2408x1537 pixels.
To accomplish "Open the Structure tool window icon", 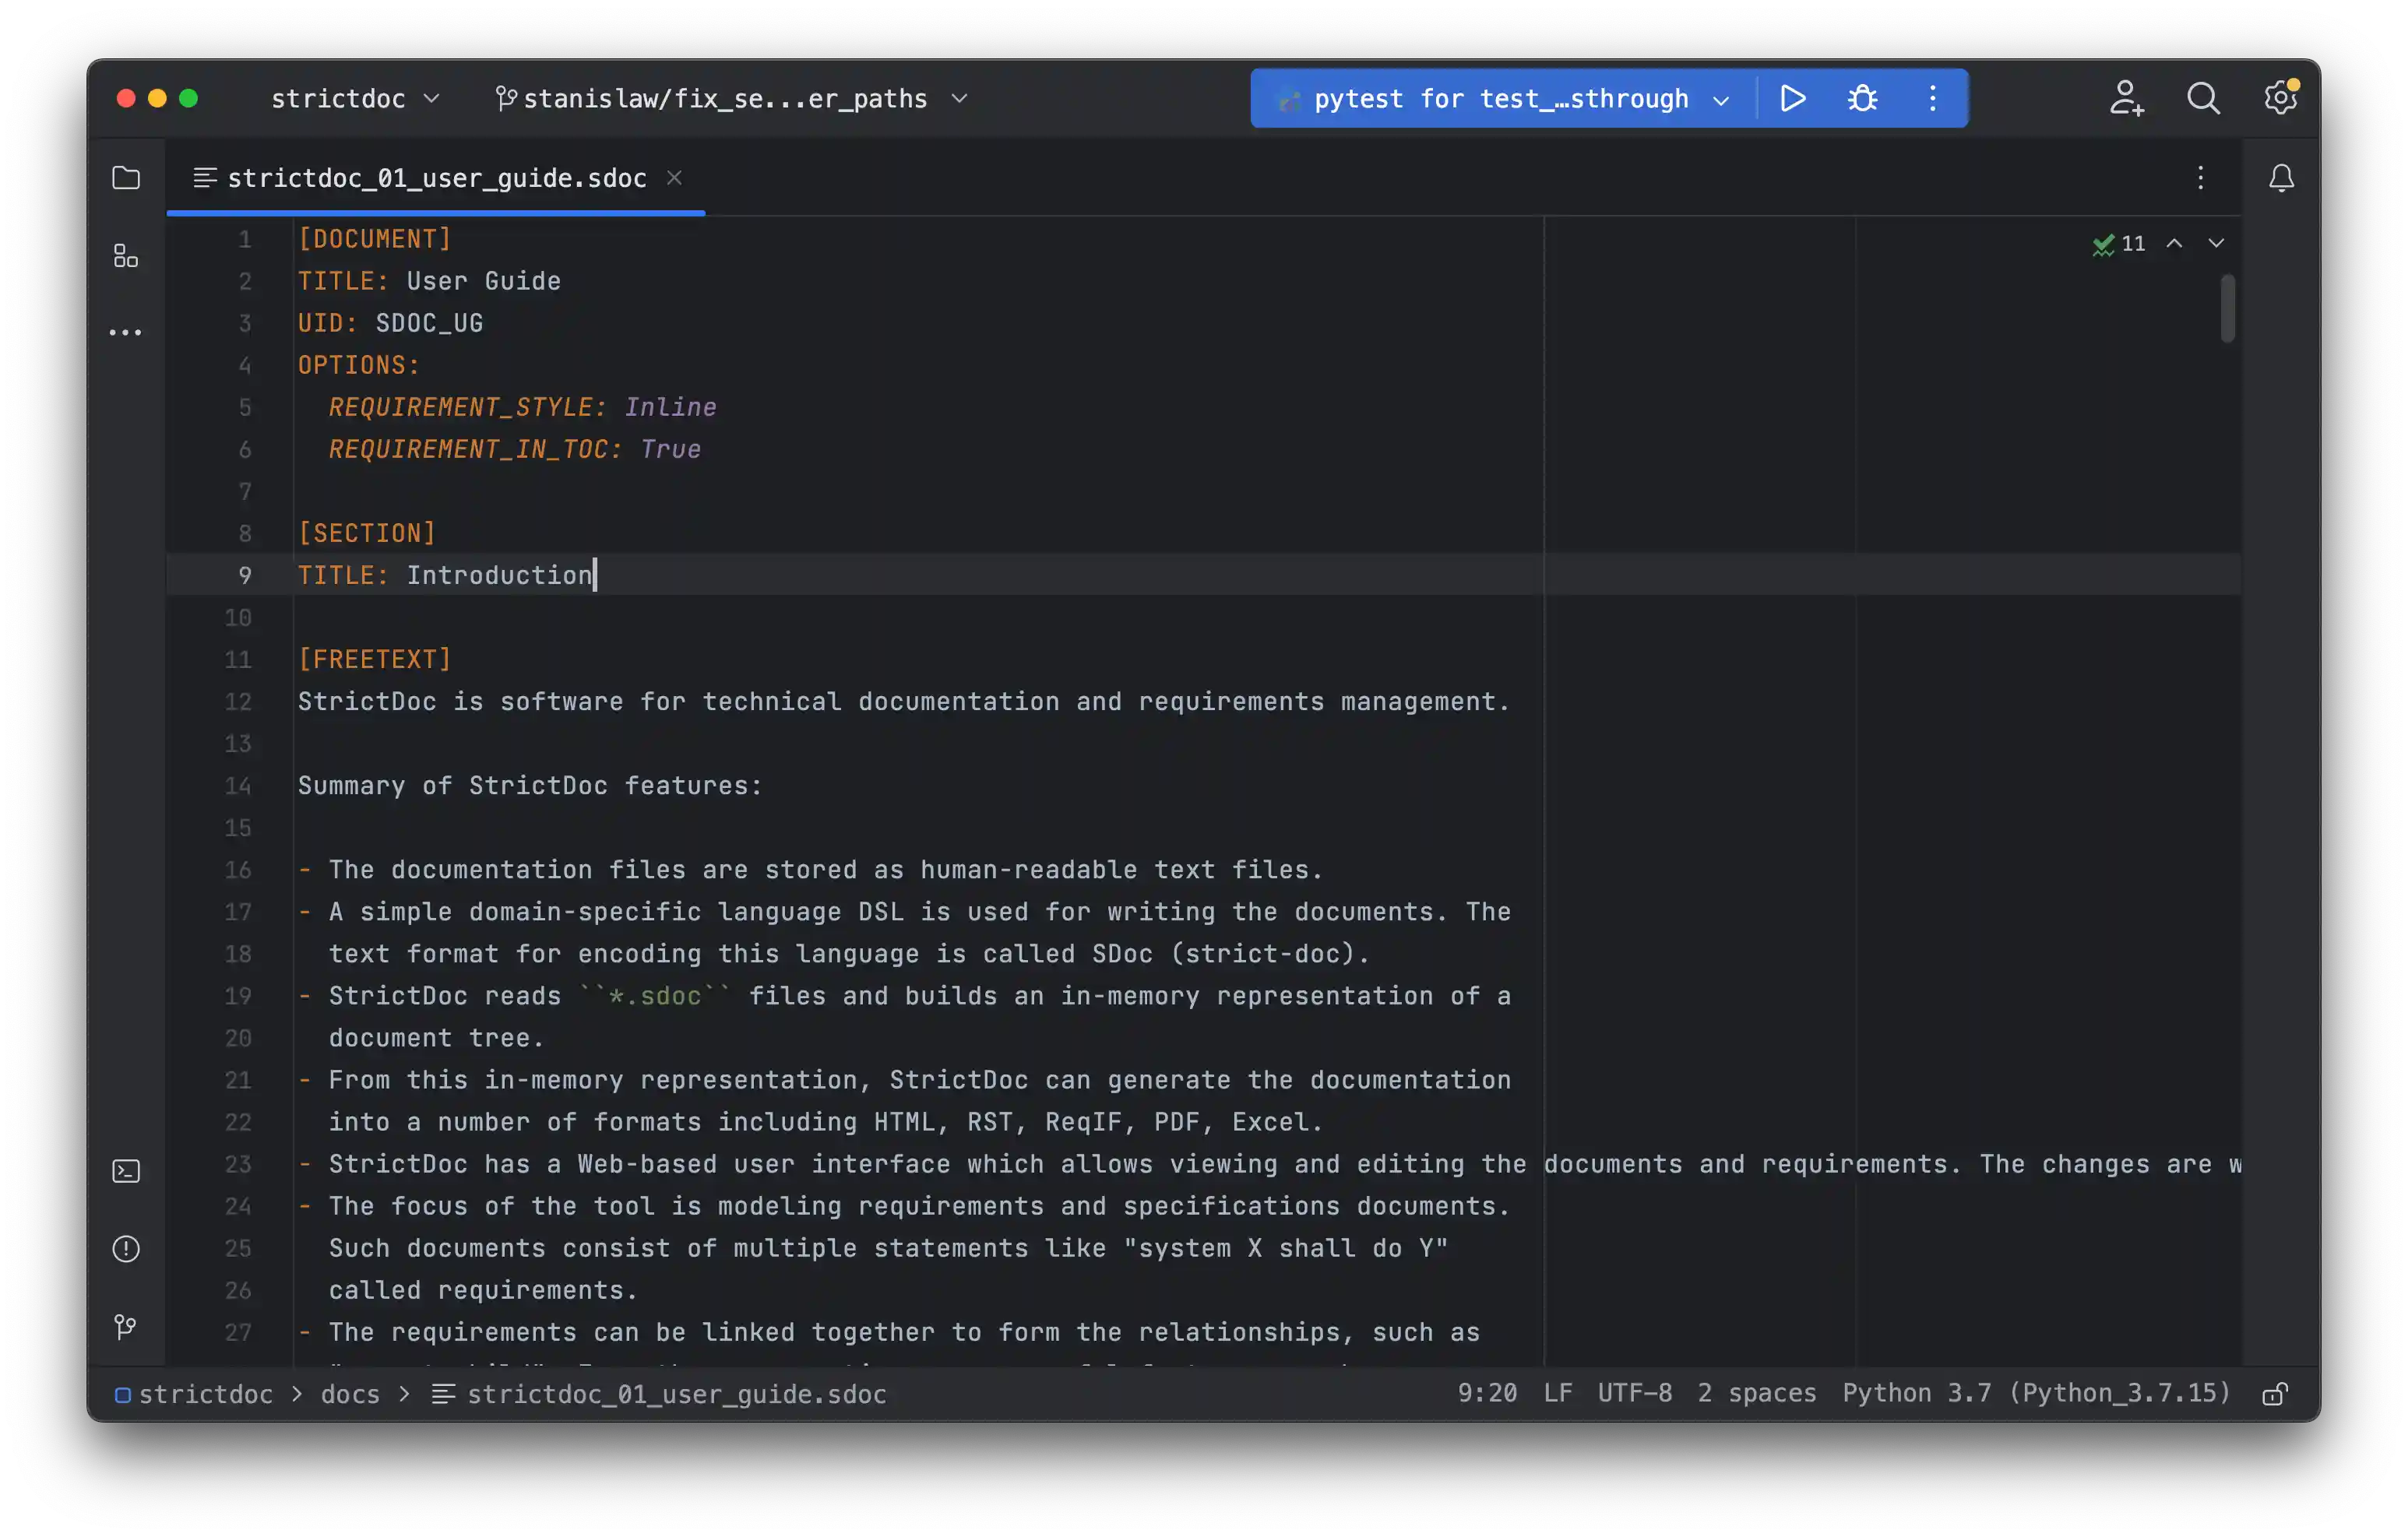I will [126, 256].
